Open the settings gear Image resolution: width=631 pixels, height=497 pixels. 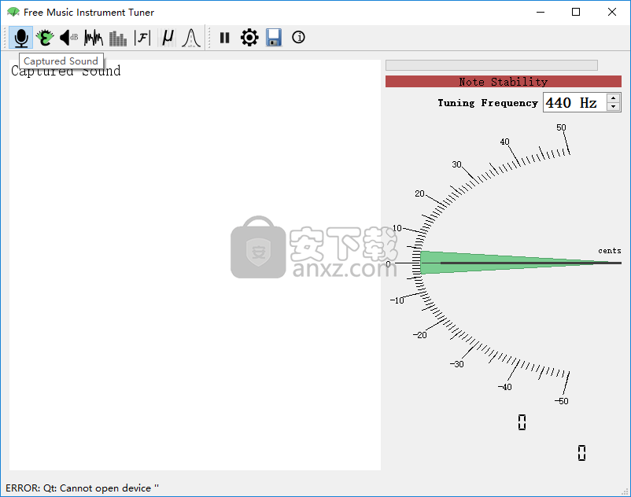click(x=249, y=38)
